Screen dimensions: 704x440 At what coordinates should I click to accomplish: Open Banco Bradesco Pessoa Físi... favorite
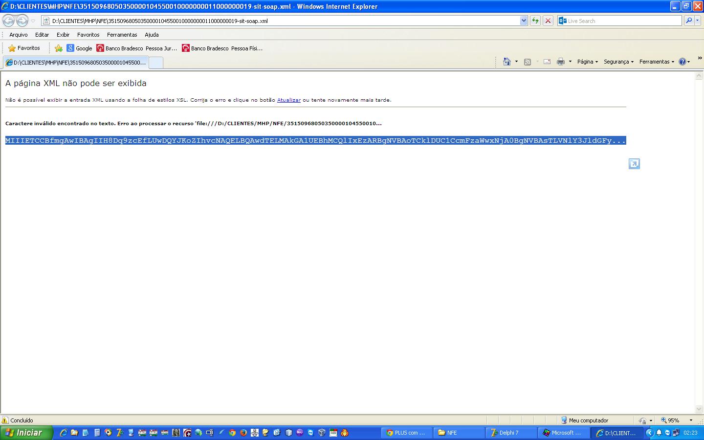click(222, 48)
